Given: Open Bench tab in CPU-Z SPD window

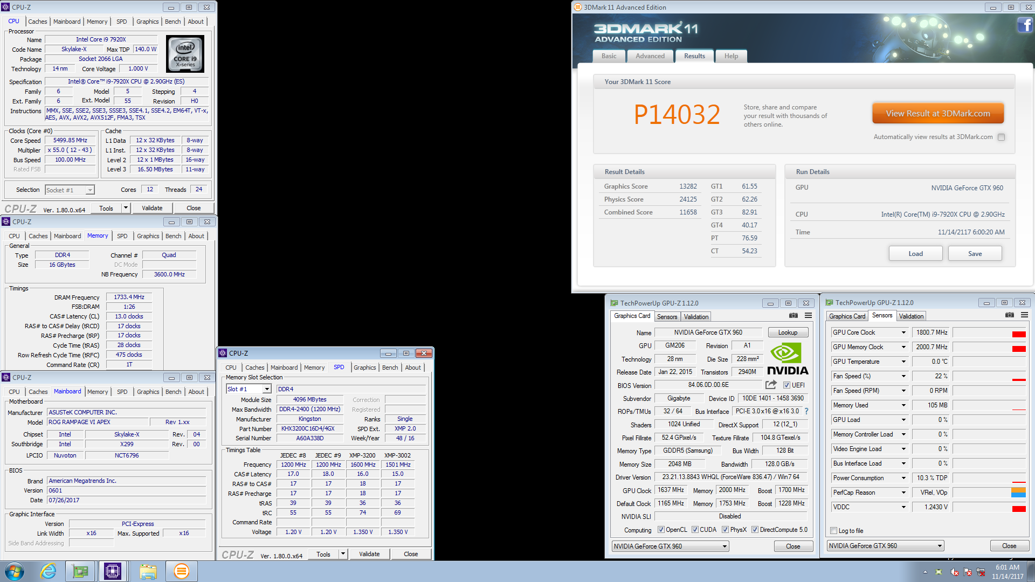Looking at the screenshot, I should click(390, 368).
